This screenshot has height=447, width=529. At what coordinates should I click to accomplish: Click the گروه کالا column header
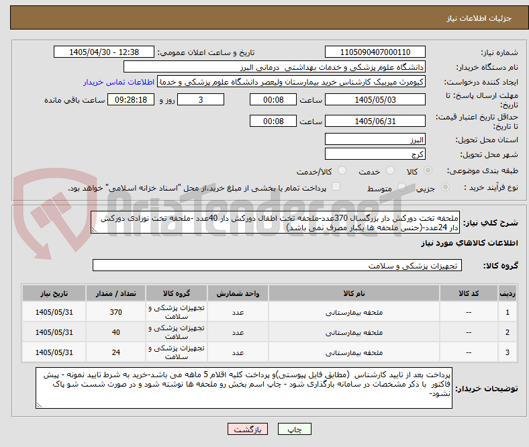[x=176, y=293]
